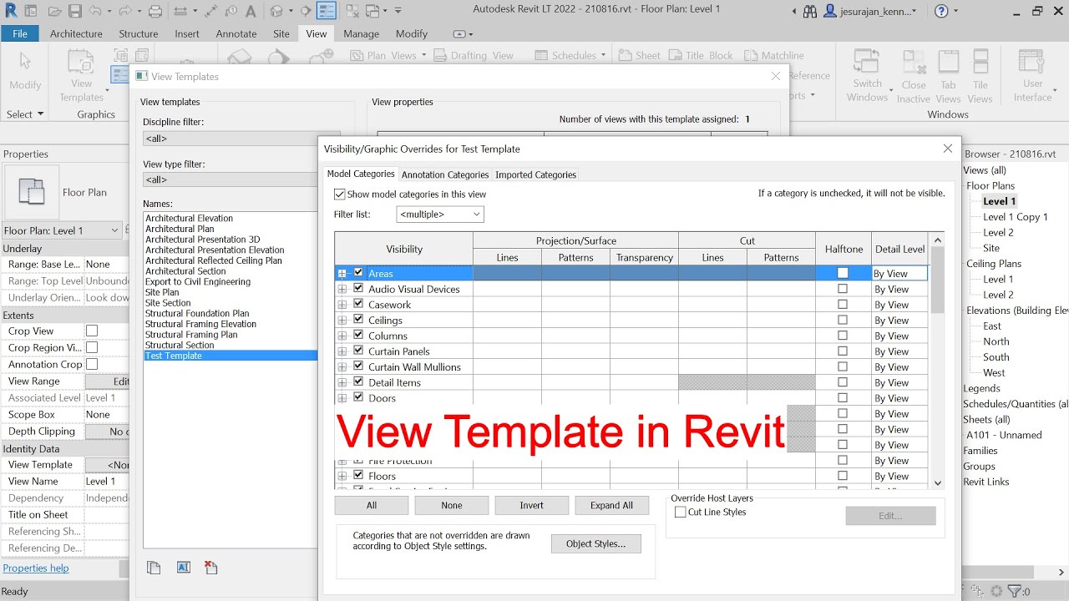Open the File menu tab

click(20, 33)
